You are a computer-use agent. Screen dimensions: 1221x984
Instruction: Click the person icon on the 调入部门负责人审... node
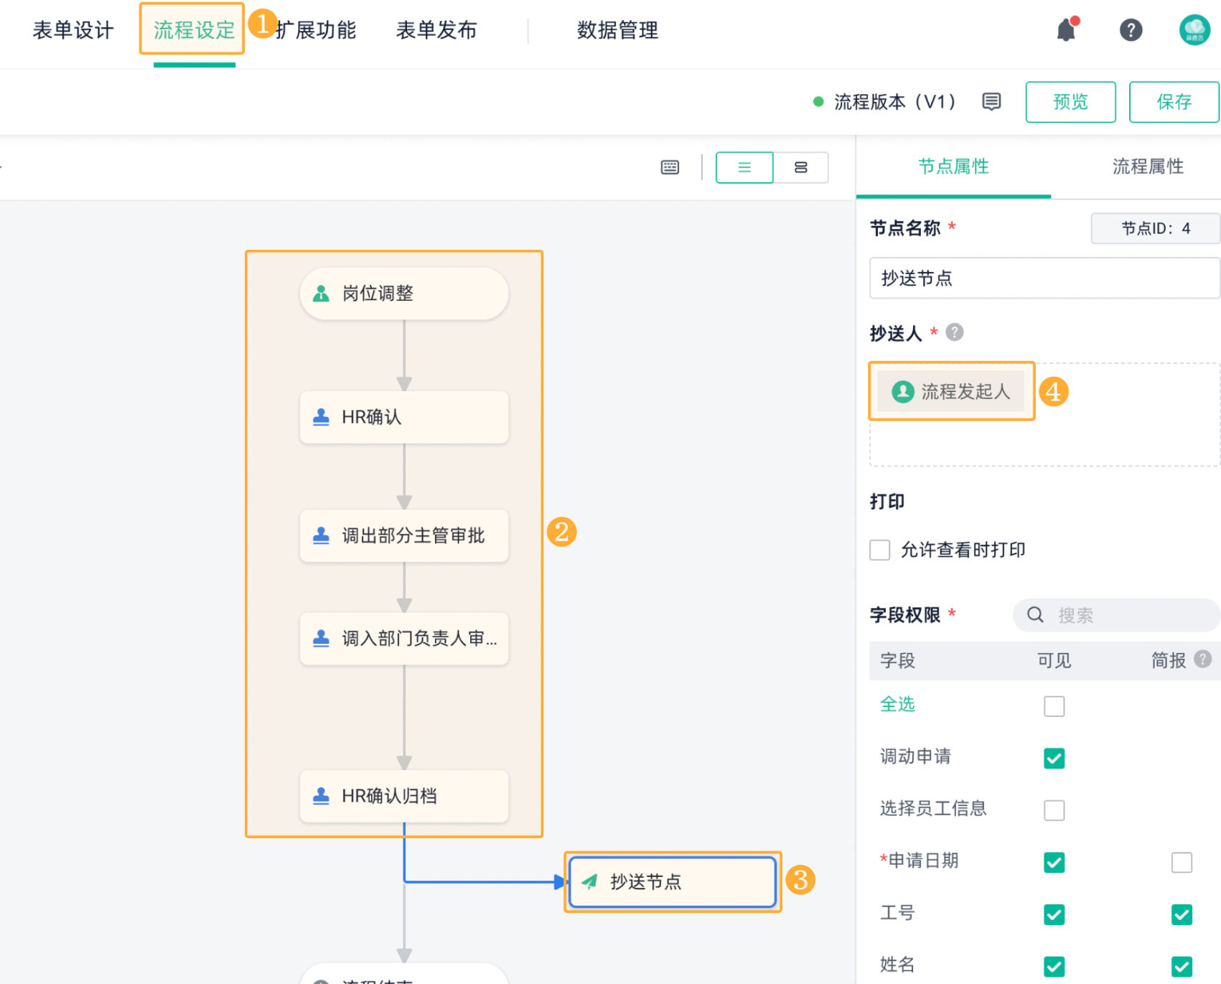tap(321, 638)
